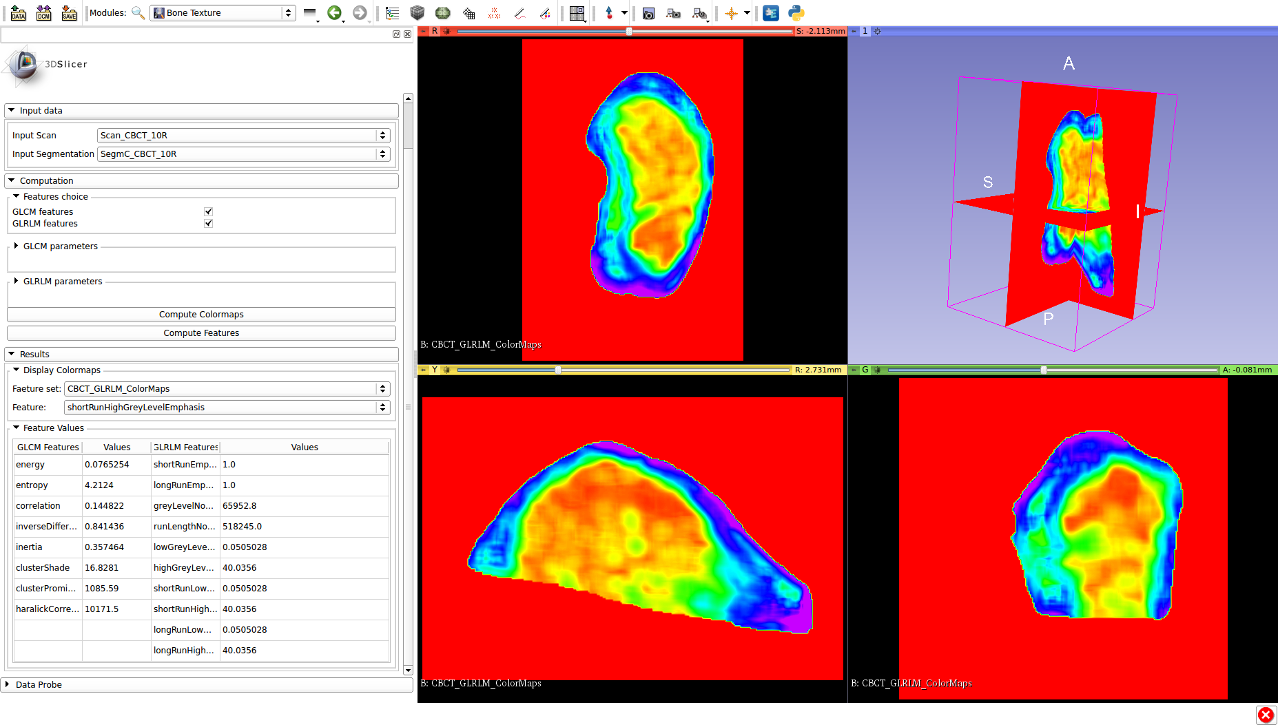This screenshot has height=727, width=1278.
Task: Open the Volume Rendering cube icon
Action: (x=417, y=13)
